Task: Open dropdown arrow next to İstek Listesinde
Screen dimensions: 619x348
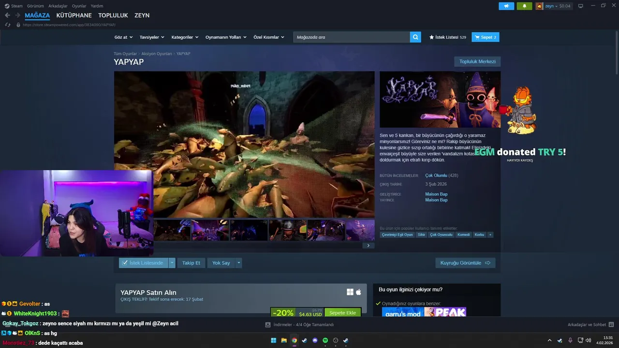Action: (172, 263)
